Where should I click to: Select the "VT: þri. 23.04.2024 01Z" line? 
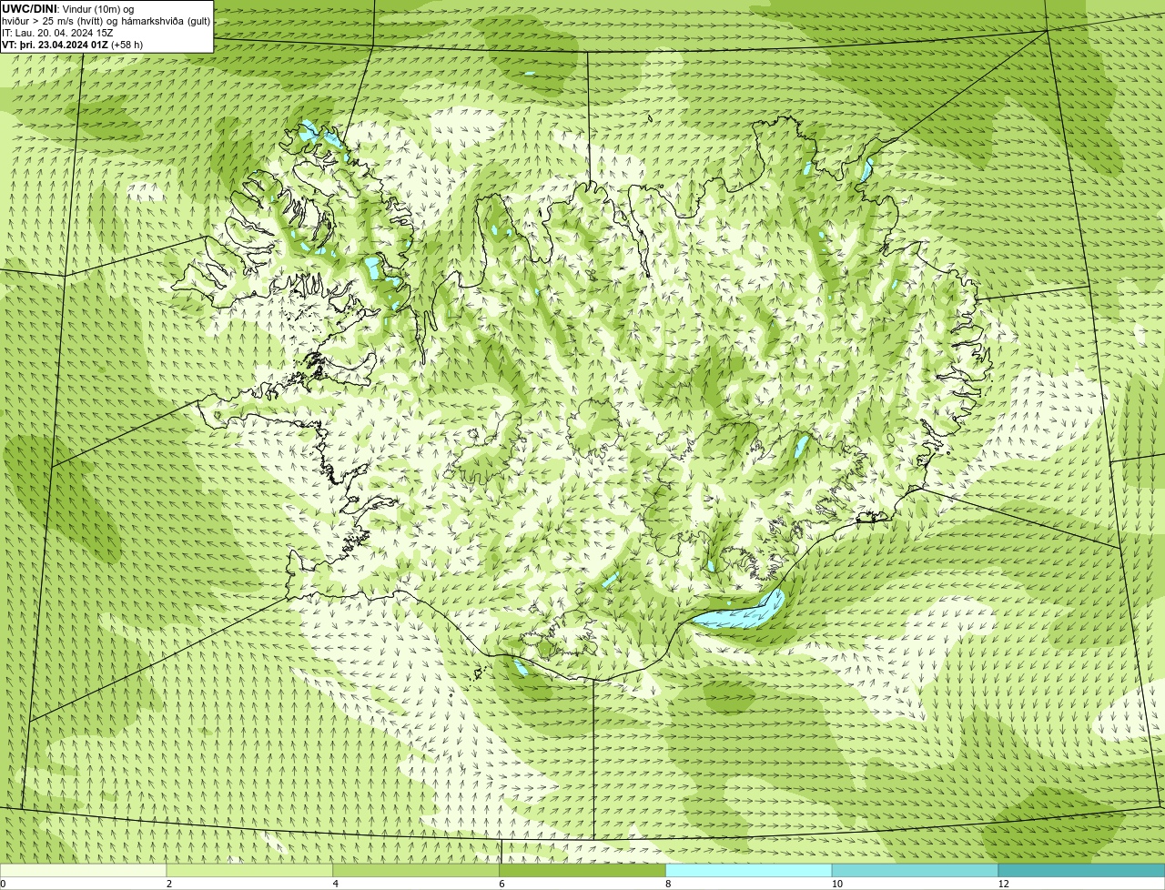click(x=56, y=45)
